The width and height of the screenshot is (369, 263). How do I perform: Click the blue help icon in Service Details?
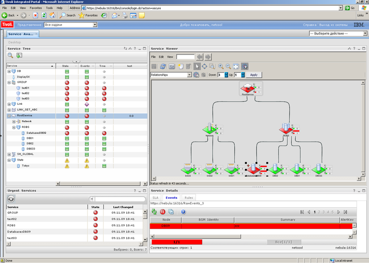tap(183, 212)
